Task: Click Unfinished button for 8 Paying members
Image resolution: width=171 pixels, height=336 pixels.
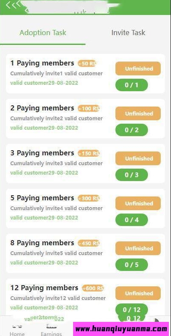Action: [138, 248]
